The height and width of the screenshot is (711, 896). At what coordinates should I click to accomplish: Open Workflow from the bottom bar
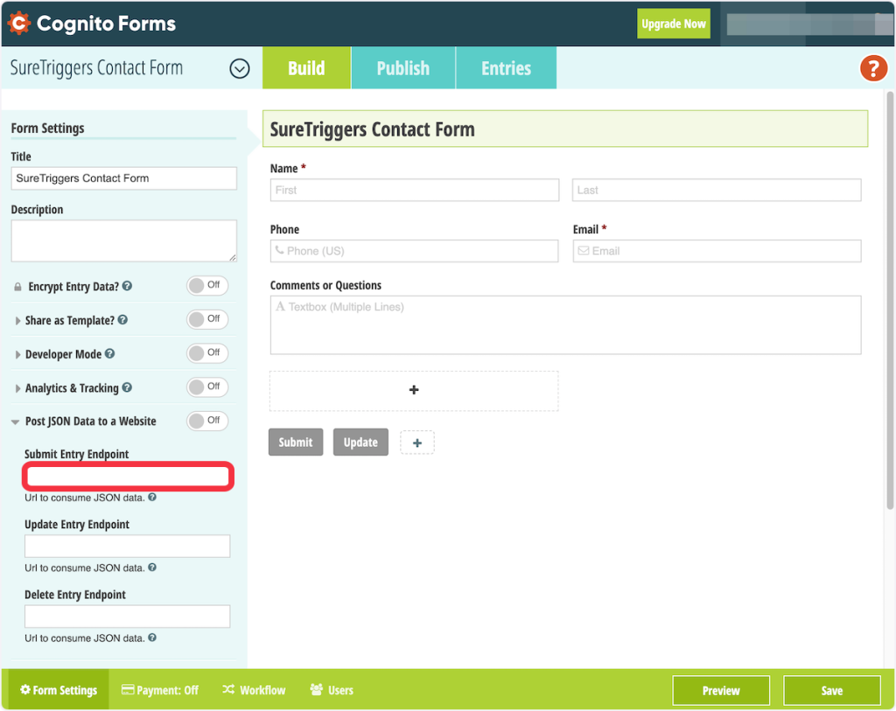(254, 690)
